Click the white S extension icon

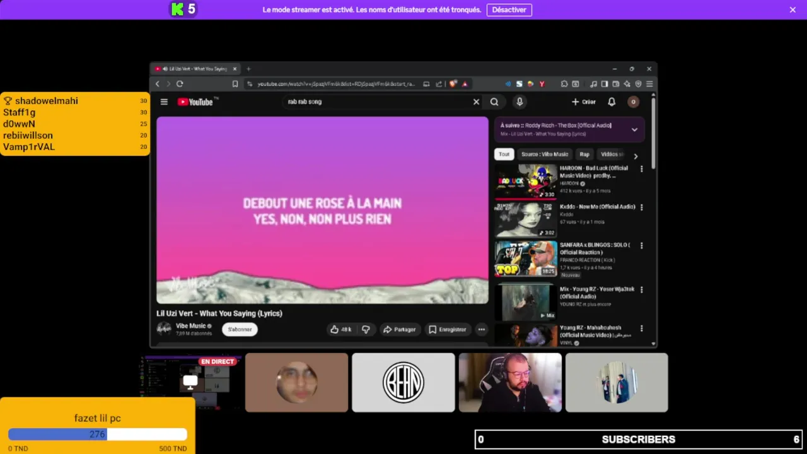pyautogui.click(x=519, y=84)
